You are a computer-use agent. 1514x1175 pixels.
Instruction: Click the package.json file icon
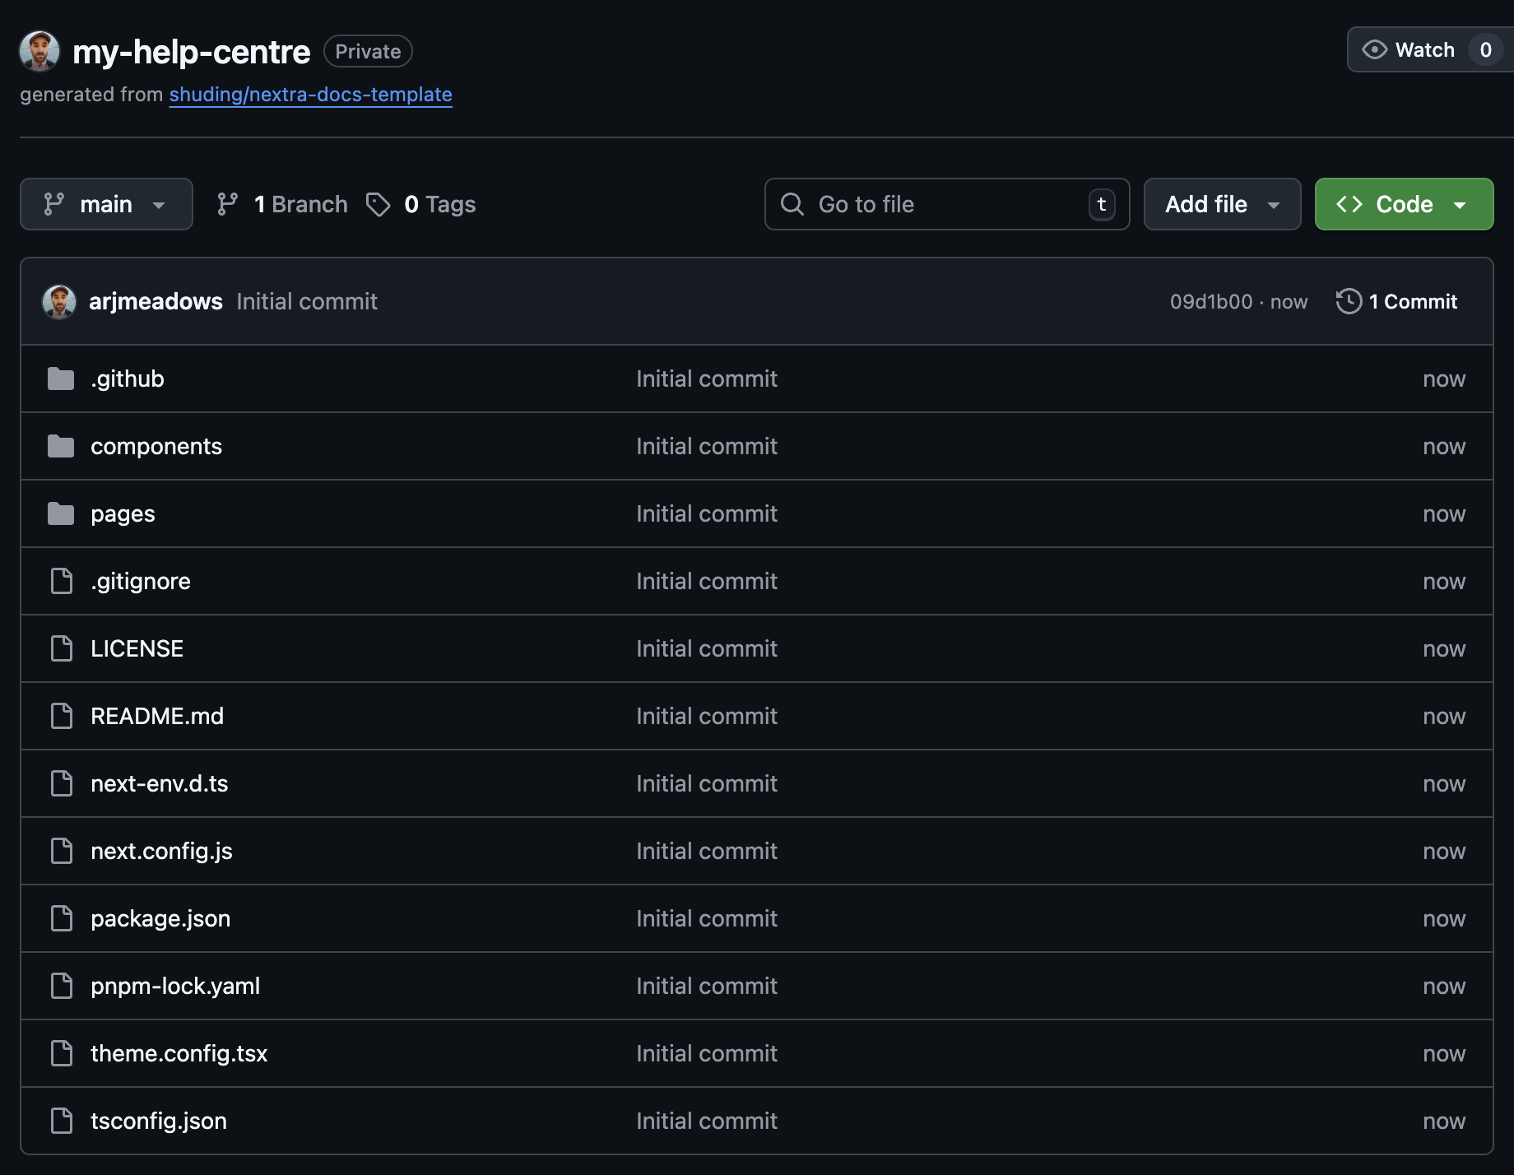pos(62,918)
